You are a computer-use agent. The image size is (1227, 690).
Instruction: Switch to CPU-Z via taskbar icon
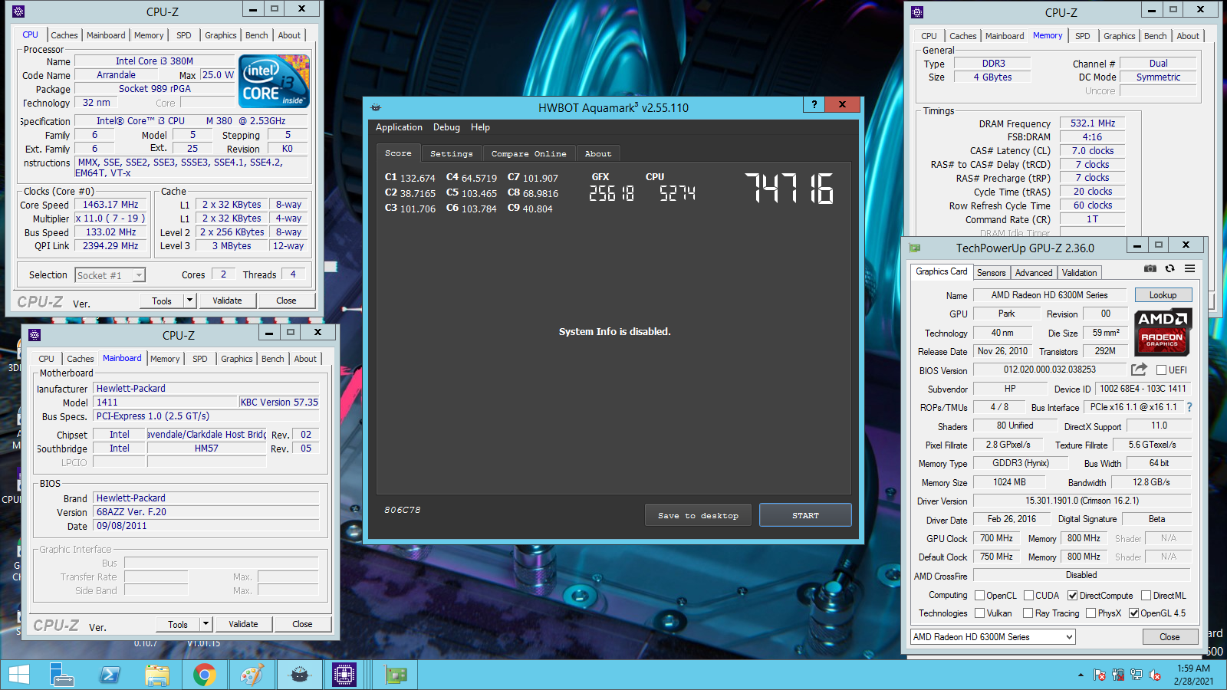coord(344,675)
